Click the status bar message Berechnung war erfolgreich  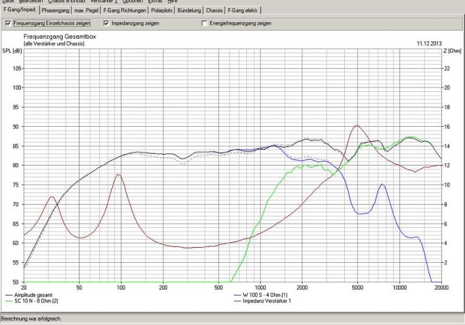pos(32,319)
